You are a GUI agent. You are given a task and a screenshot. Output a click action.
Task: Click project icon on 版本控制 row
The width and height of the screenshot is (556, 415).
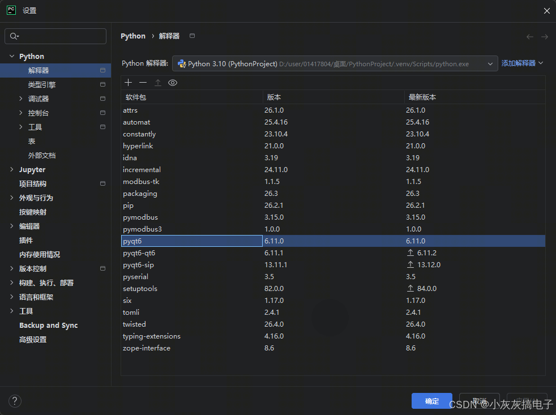tap(102, 268)
